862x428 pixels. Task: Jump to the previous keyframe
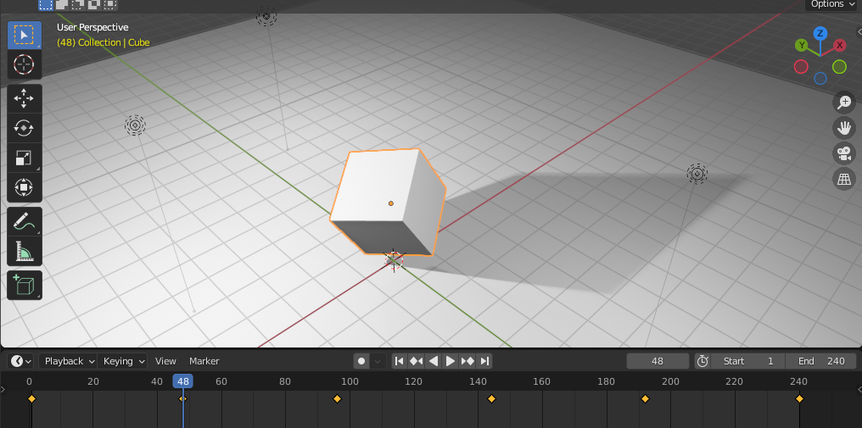[x=417, y=361]
